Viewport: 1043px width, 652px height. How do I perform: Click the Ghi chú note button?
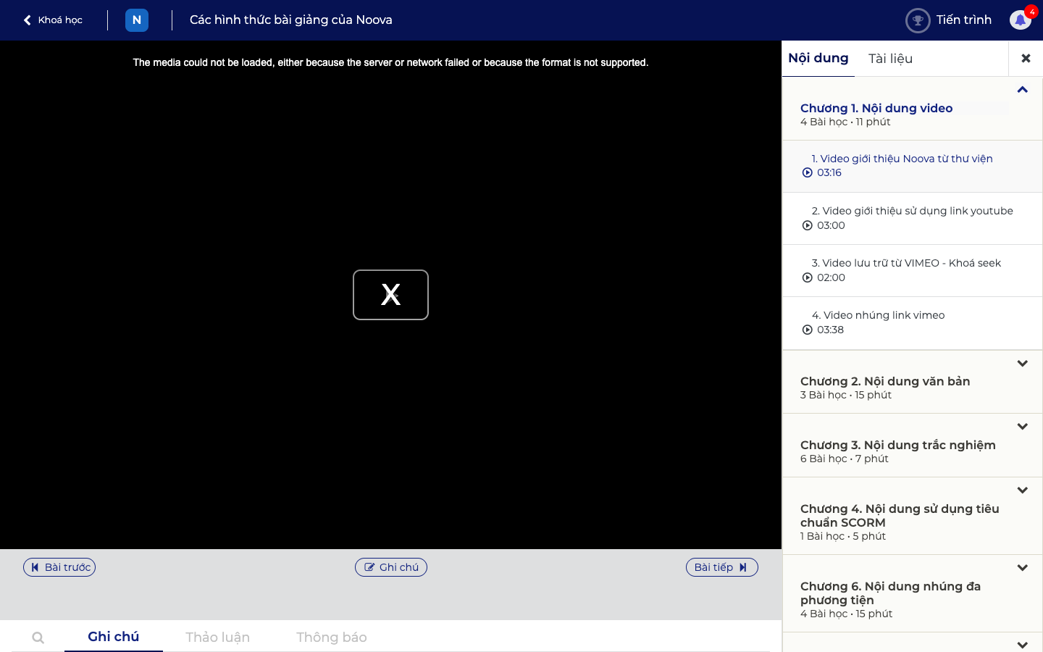pos(391,567)
